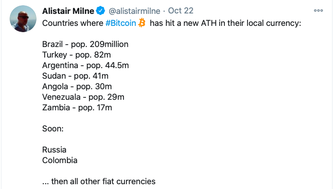333x189 pixels.
Task: Click the word 'Russia' in the tweet
Action: [54, 150]
